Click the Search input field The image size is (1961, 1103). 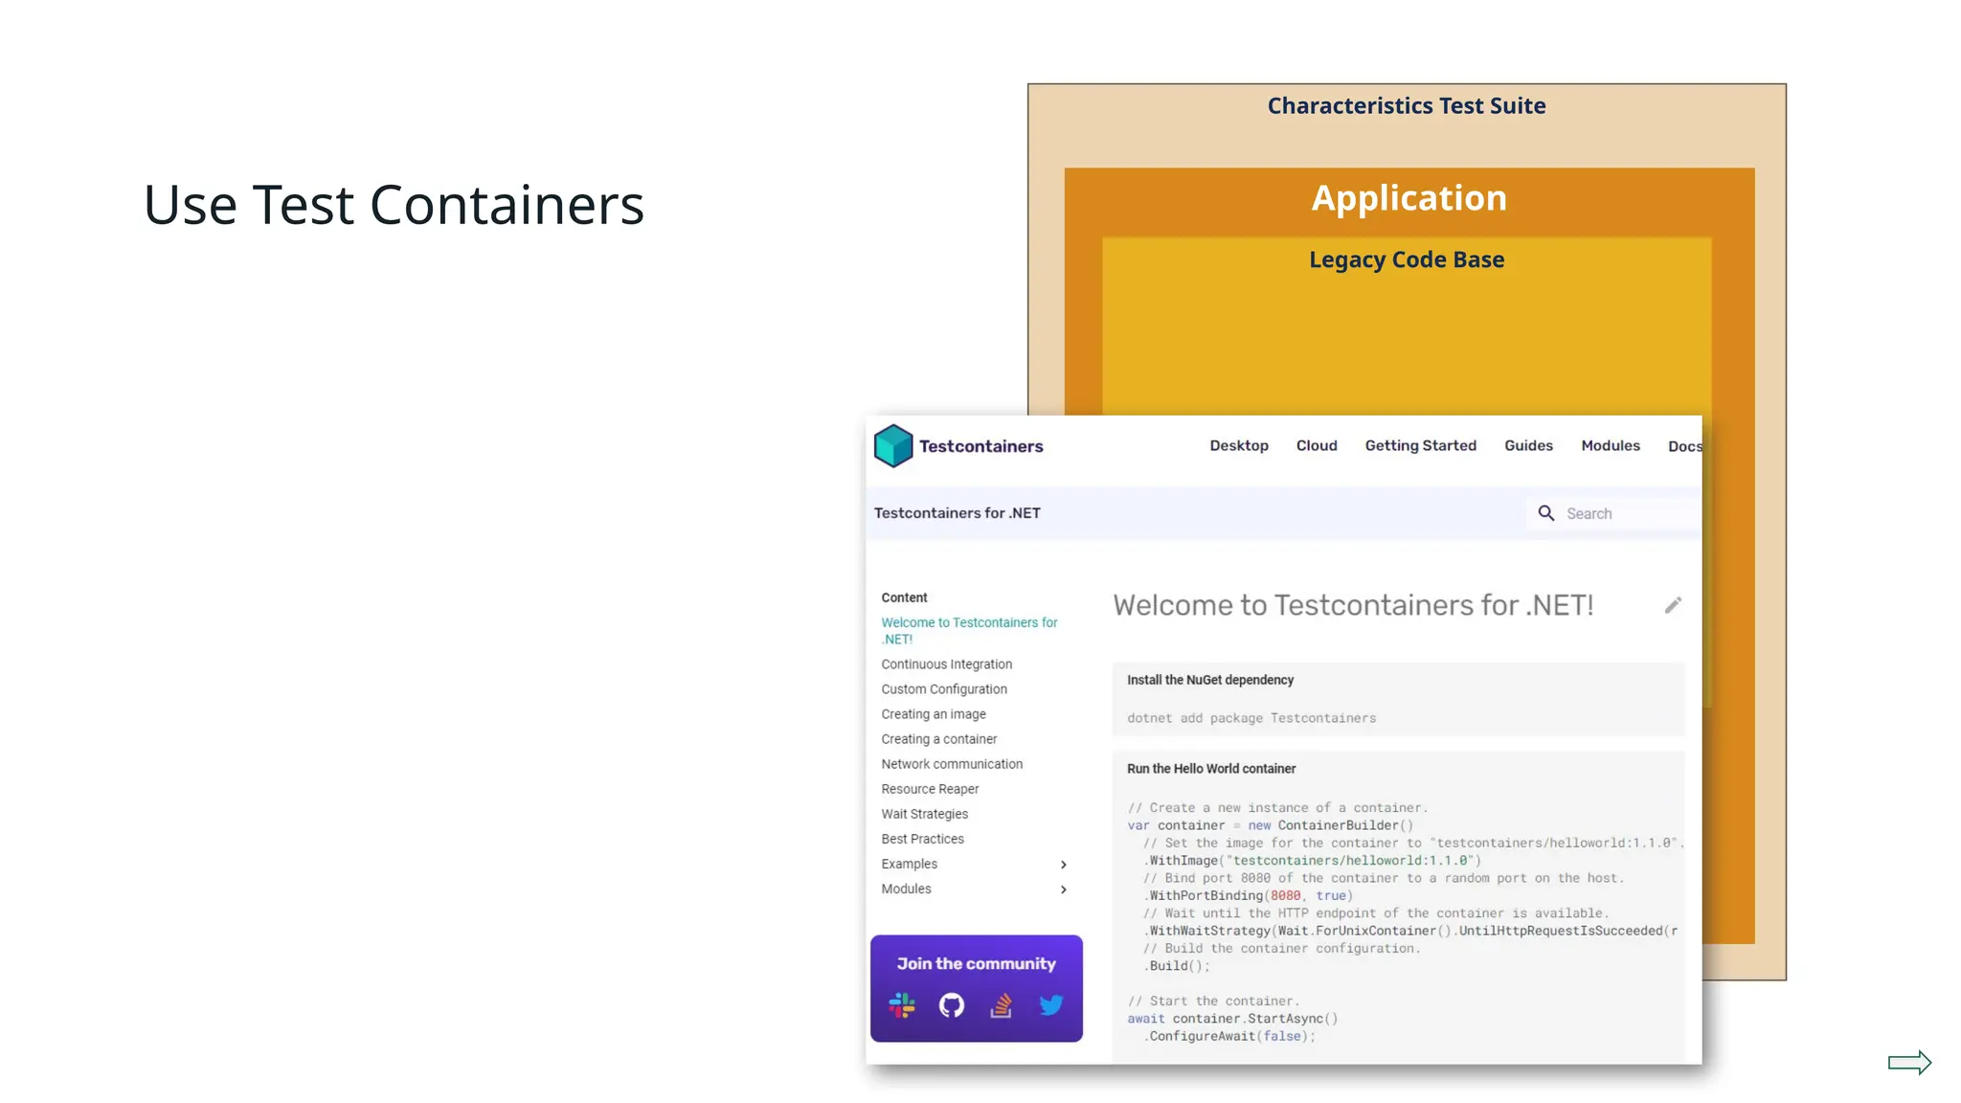pos(1614,514)
